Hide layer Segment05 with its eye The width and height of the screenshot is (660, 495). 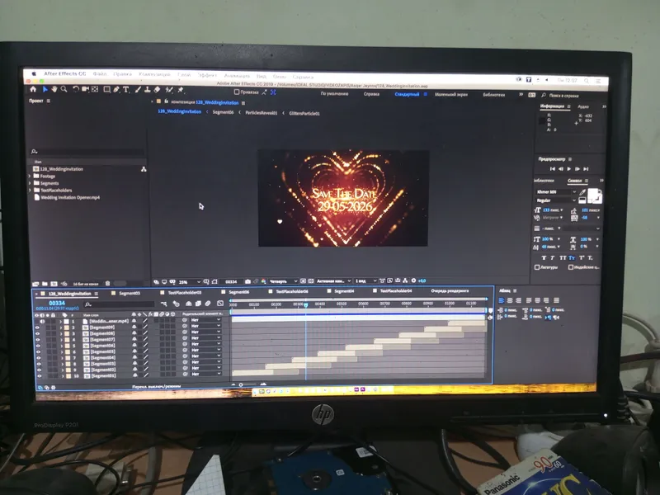coord(38,352)
